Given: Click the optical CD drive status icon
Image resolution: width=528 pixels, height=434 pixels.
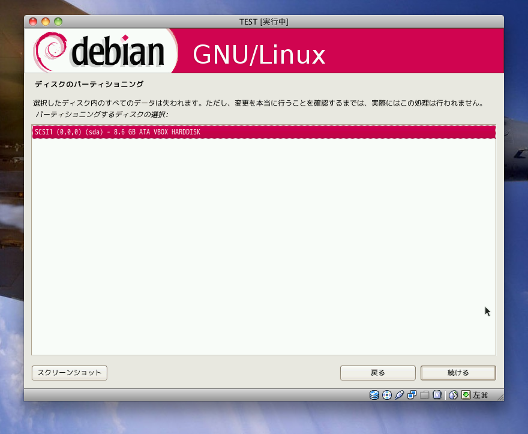Looking at the screenshot, I should point(387,395).
